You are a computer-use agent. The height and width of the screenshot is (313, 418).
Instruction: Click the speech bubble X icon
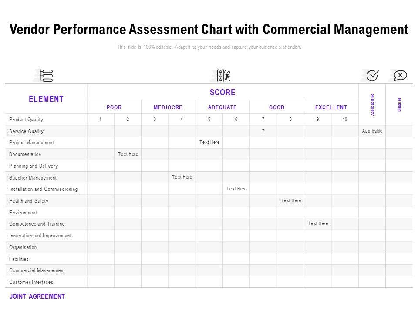coord(400,76)
